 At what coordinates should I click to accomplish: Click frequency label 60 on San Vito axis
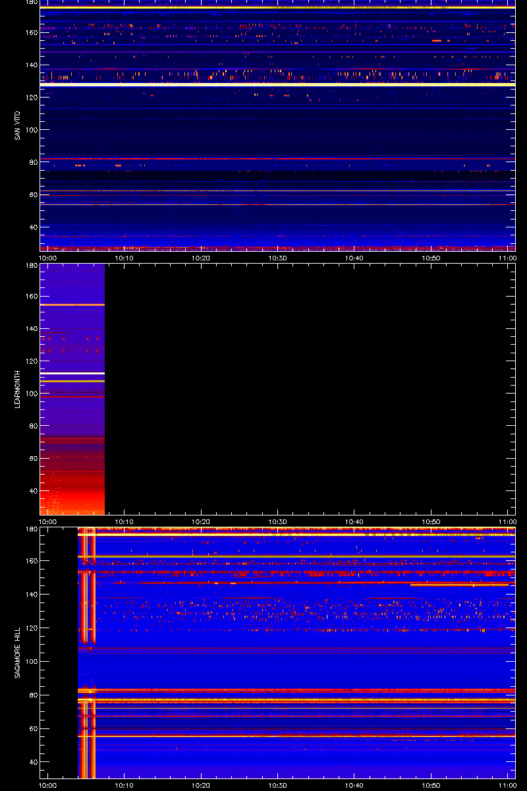[32, 194]
